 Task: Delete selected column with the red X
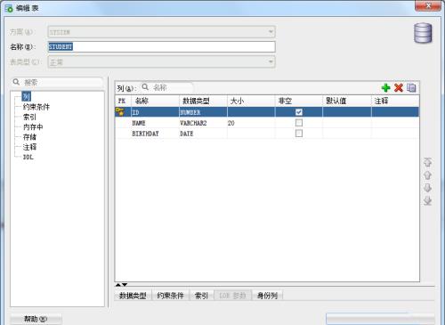[x=399, y=88]
